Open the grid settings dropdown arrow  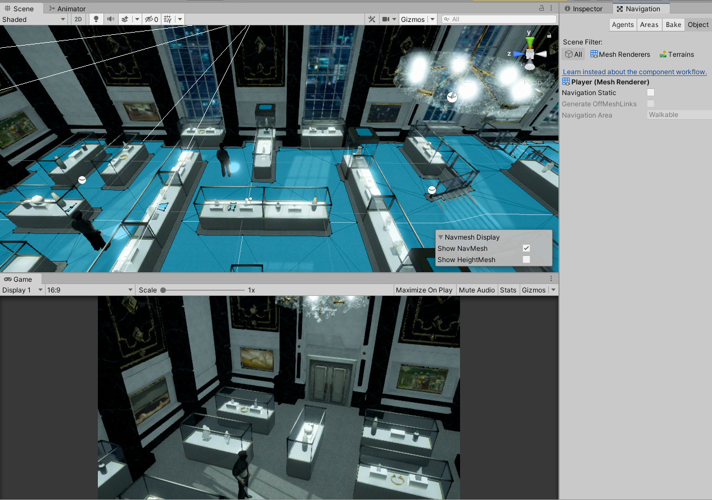(x=180, y=19)
